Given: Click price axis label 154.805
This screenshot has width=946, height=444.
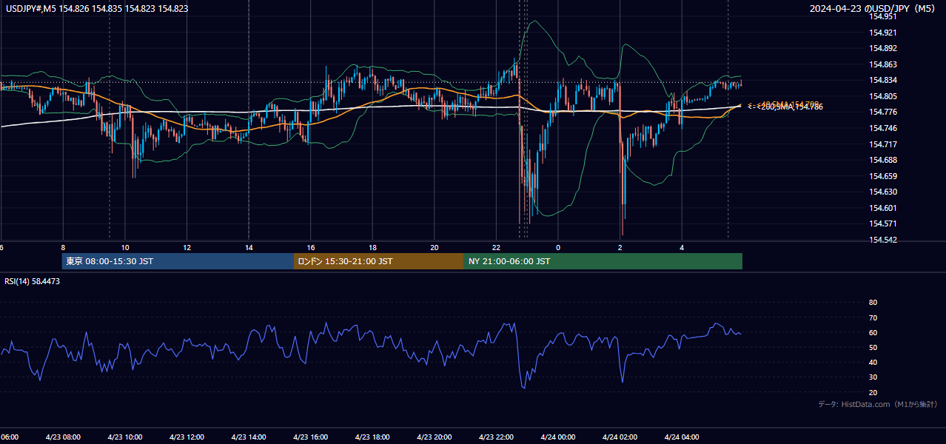Looking at the screenshot, I should [x=884, y=96].
